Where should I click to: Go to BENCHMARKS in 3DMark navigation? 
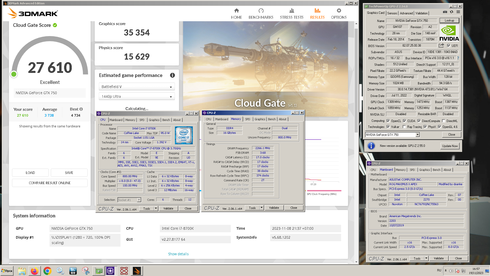[x=261, y=14]
